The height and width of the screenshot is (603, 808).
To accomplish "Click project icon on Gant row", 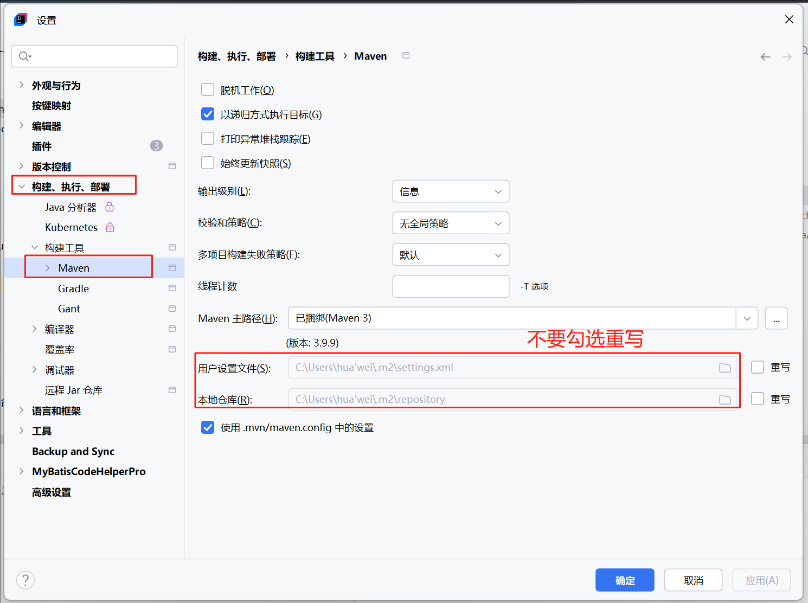I will (x=172, y=309).
